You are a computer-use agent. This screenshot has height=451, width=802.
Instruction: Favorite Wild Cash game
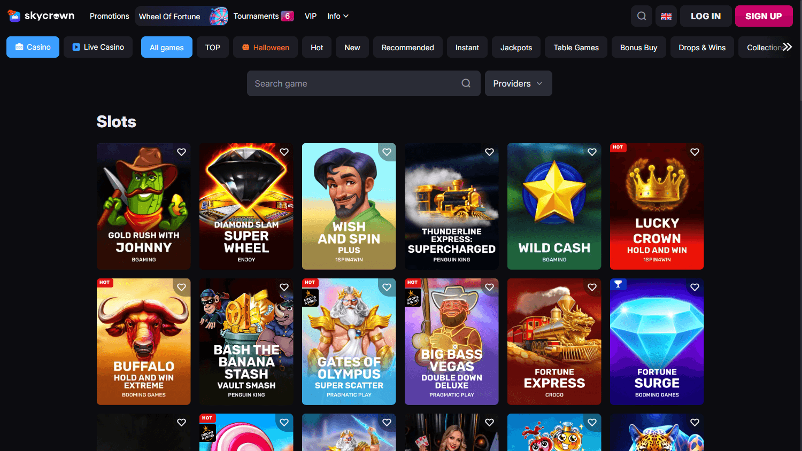(x=592, y=152)
